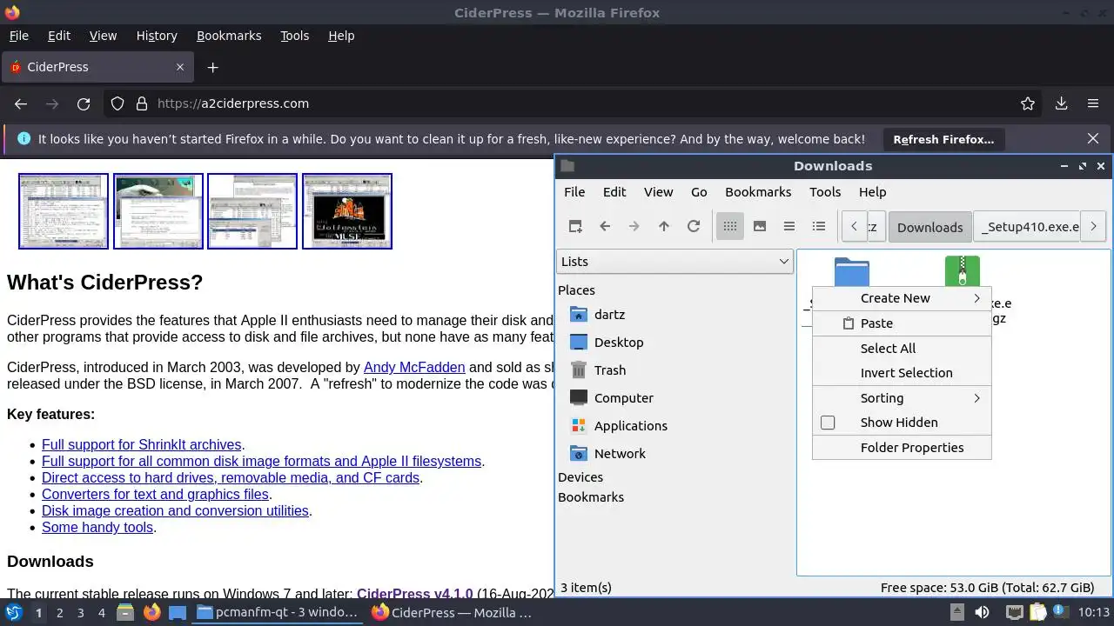
Task: Switch to icon view mode
Action: pyautogui.click(x=730, y=226)
